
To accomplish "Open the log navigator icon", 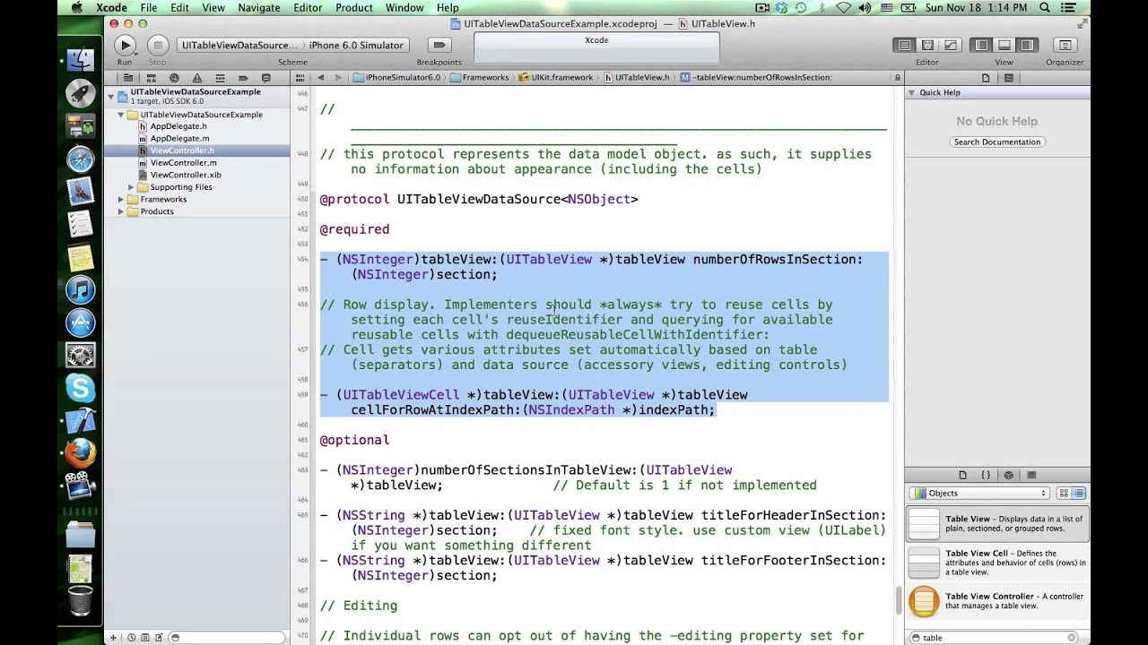I will [265, 78].
